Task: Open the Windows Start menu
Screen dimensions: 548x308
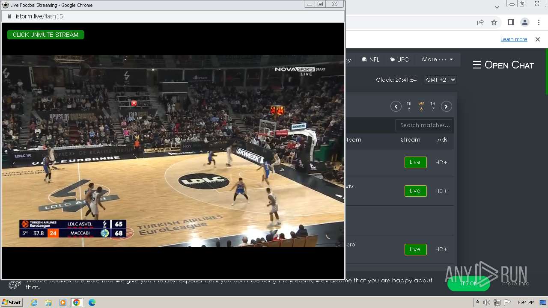Action: pyautogui.click(x=12, y=302)
